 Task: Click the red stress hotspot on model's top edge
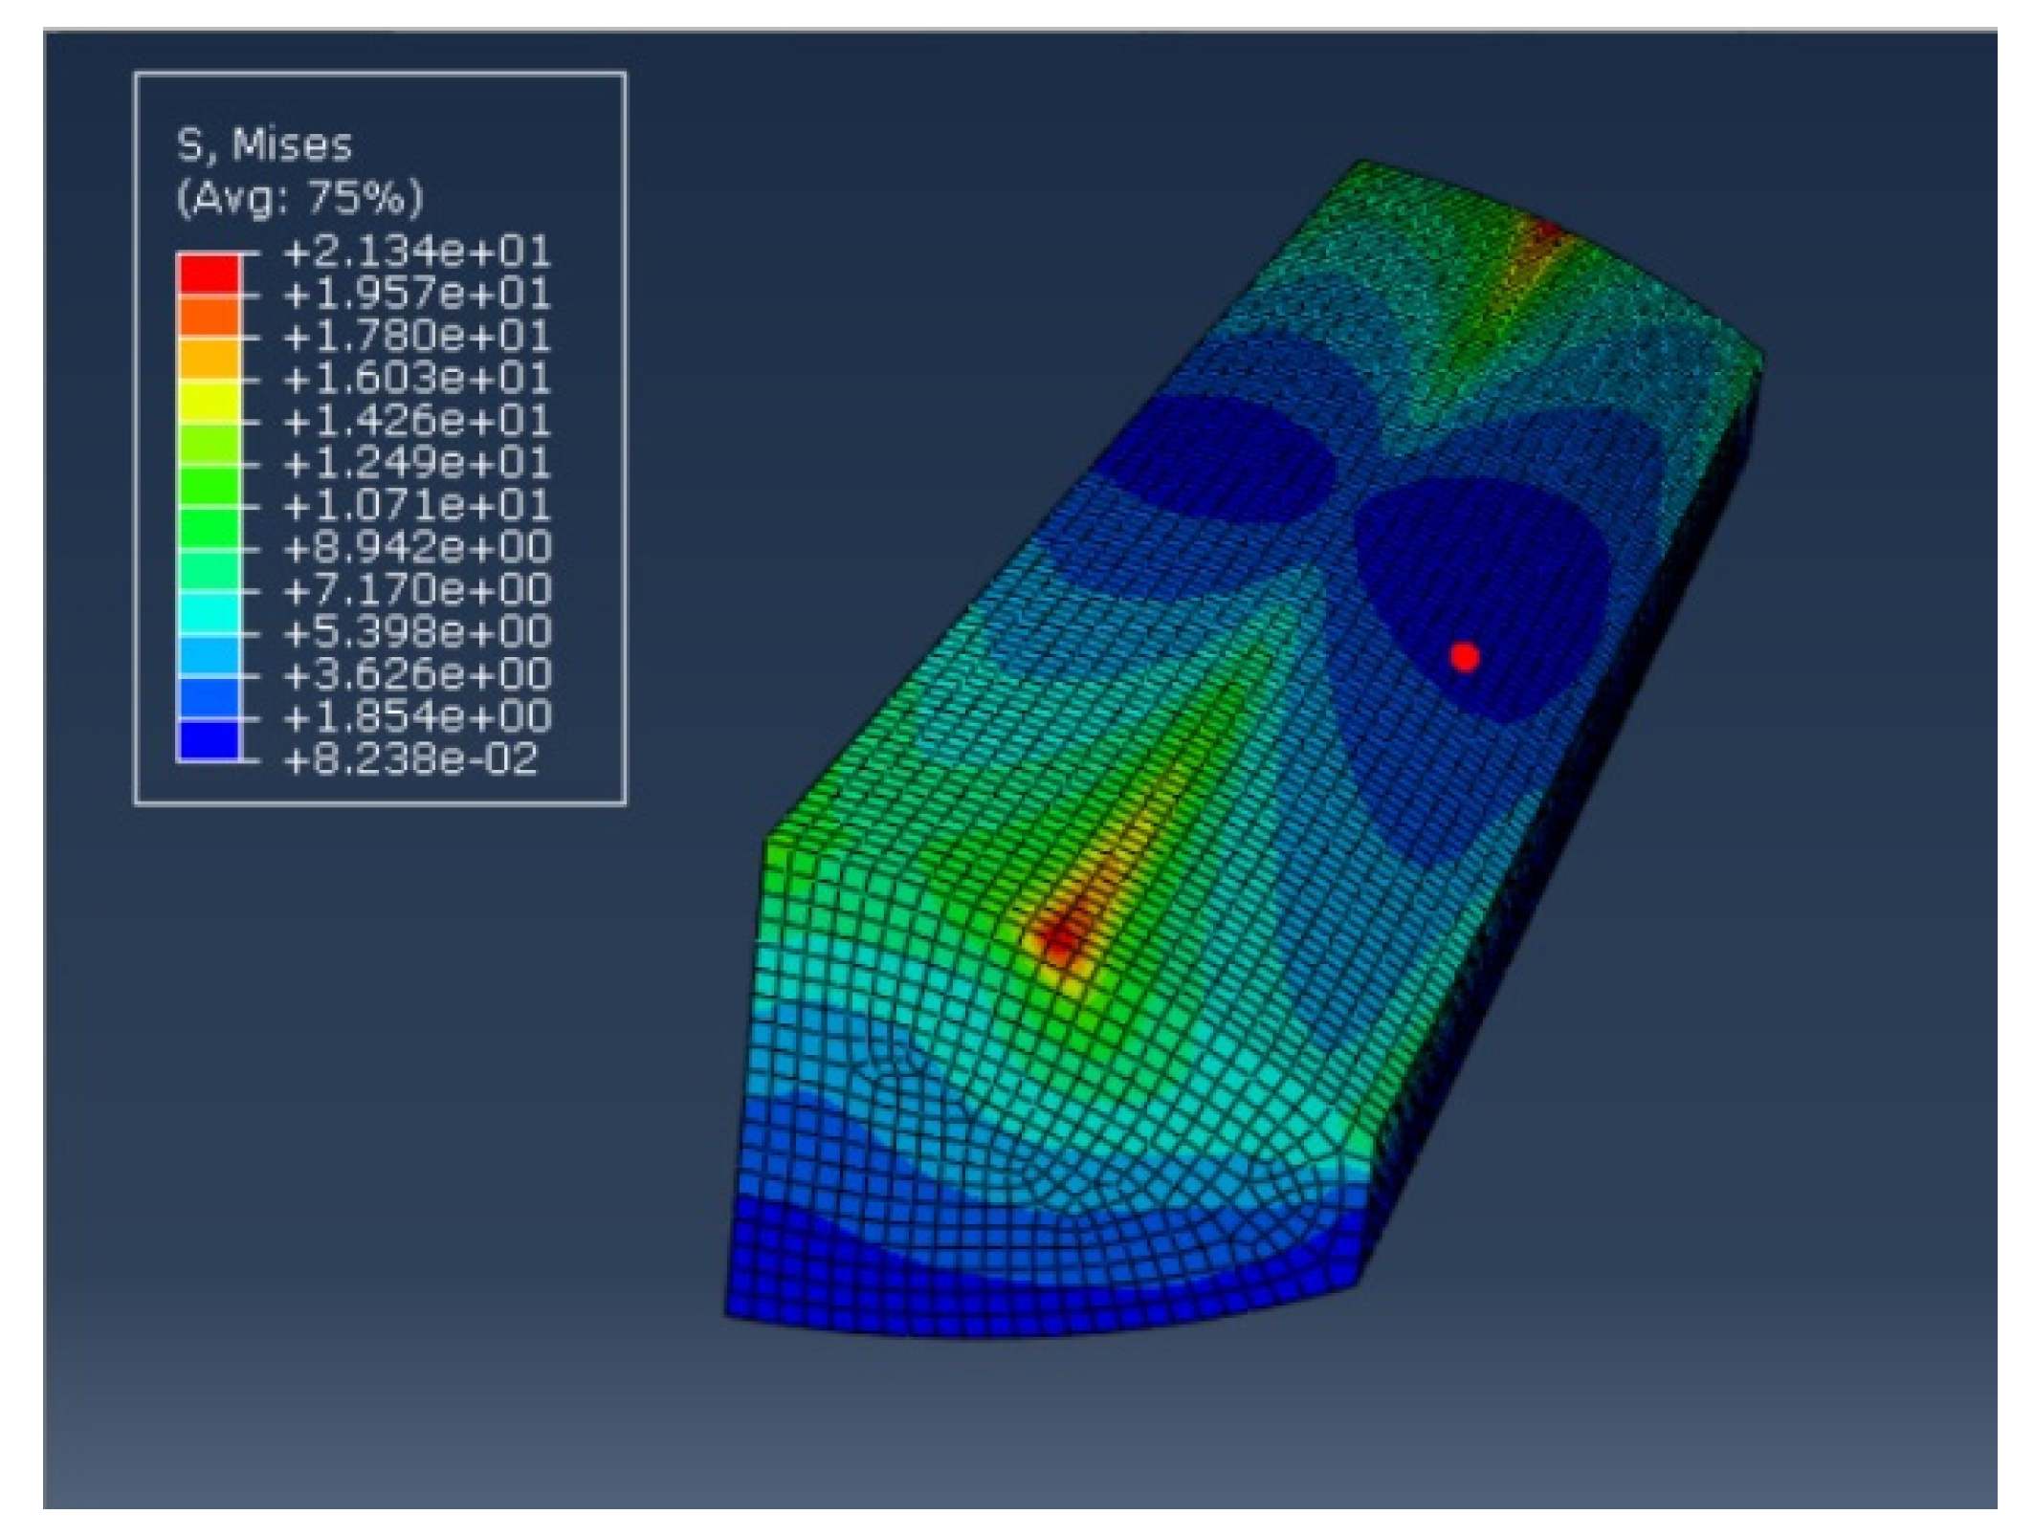click(x=1547, y=230)
